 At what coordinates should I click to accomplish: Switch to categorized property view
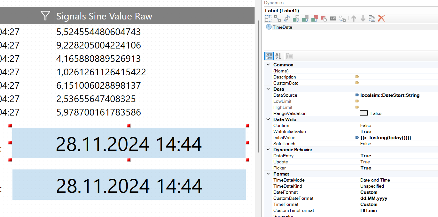269,56
